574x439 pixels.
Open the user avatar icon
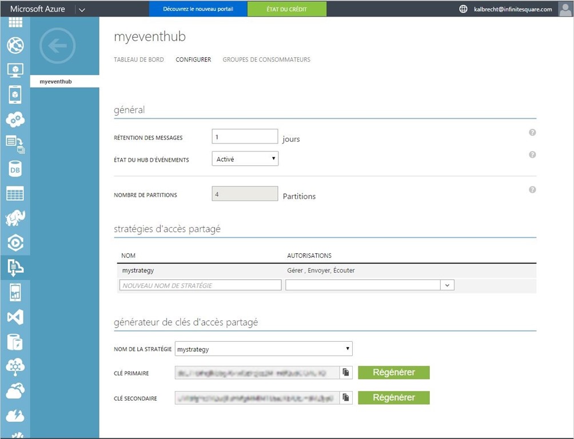pyautogui.click(x=565, y=9)
